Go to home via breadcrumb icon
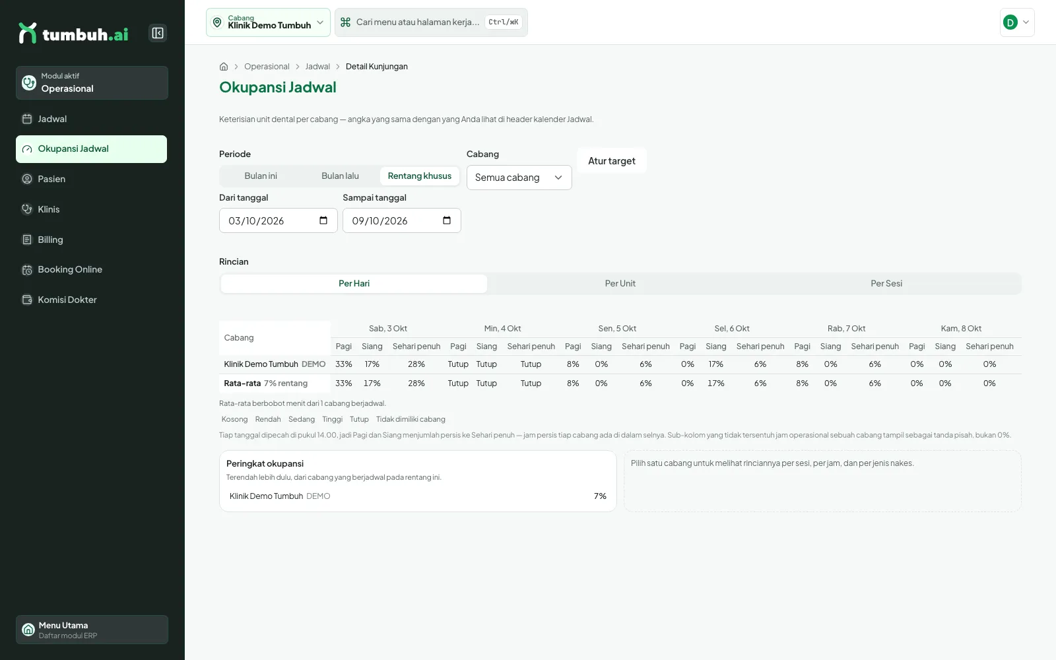The image size is (1056, 660). click(224, 67)
